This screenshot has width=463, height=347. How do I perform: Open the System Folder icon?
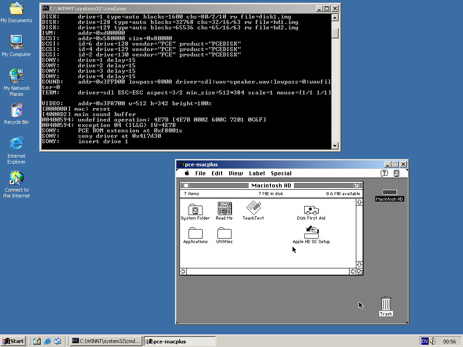coord(195,210)
